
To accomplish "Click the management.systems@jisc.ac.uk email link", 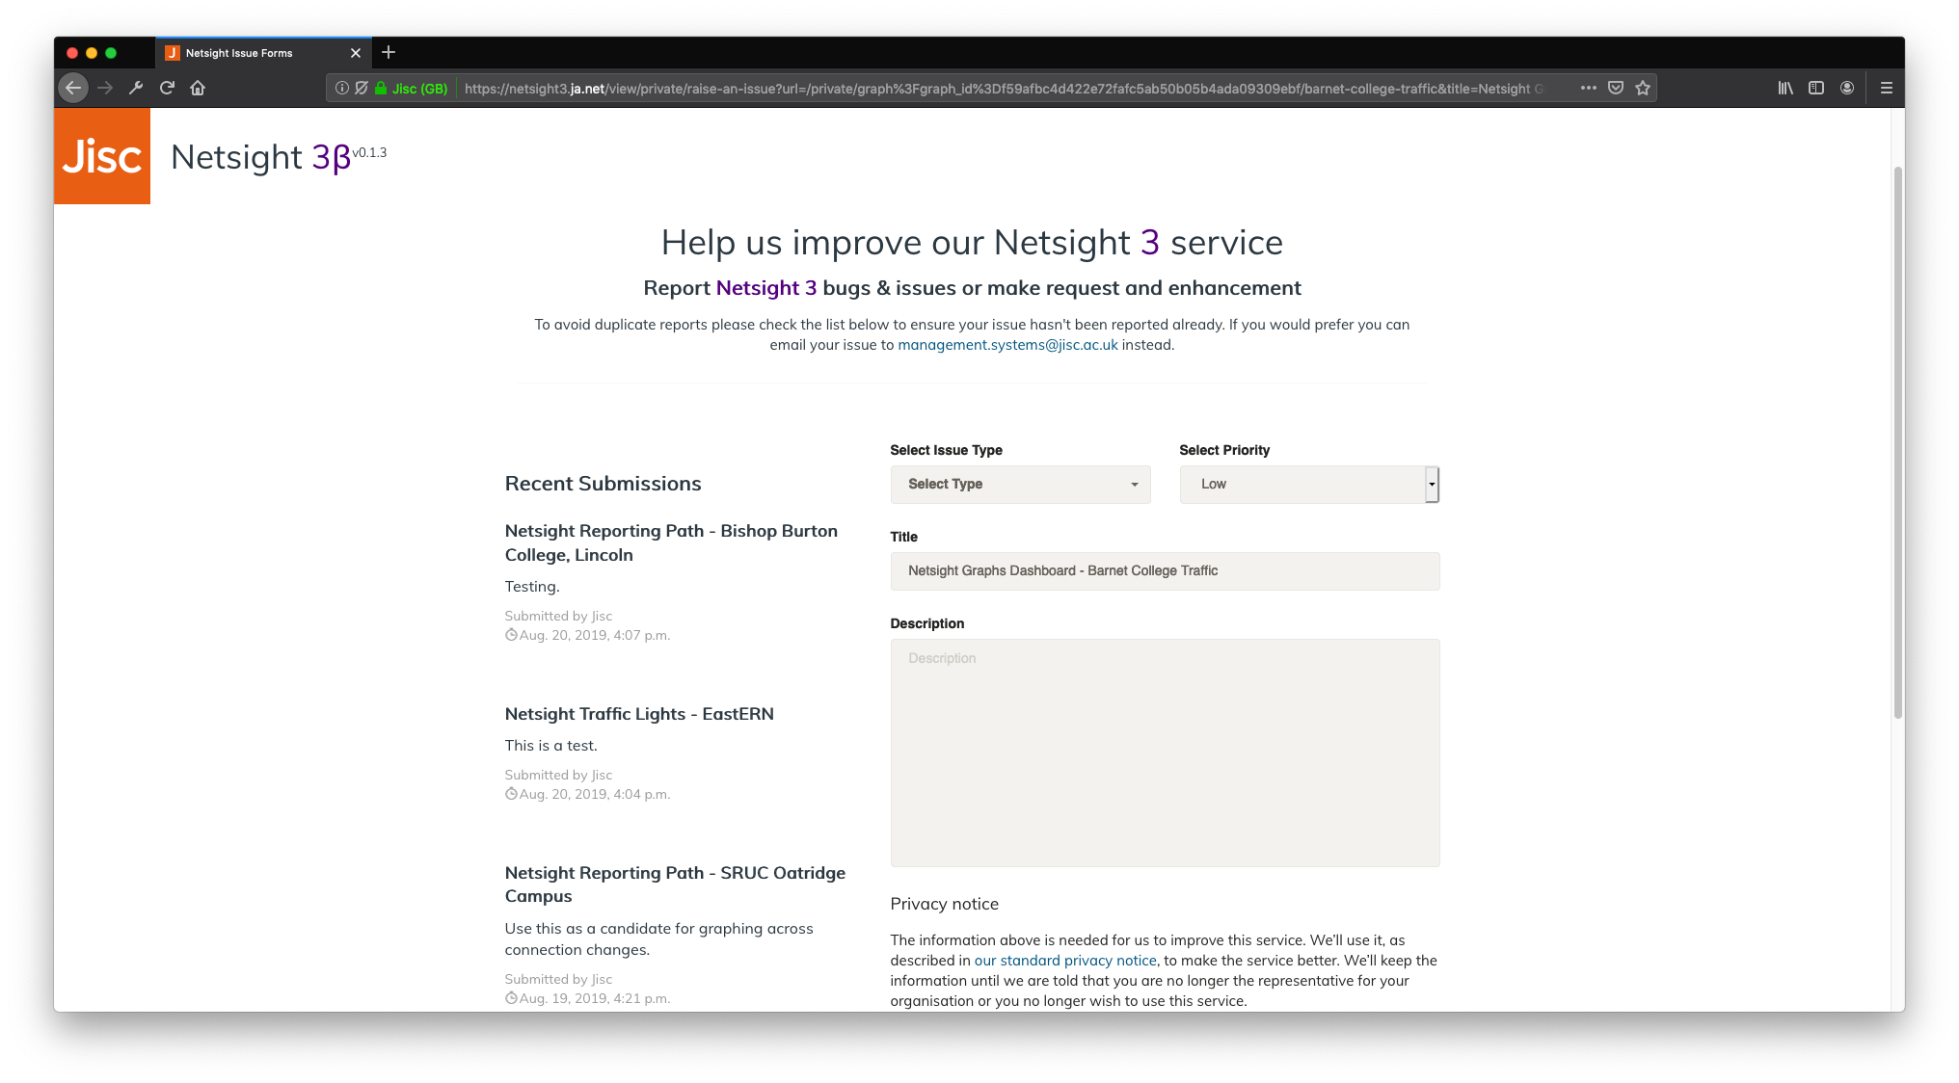I will click(1007, 345).
